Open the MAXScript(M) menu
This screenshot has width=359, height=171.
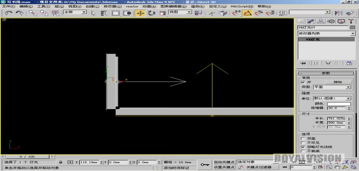(x=242, y=6)
